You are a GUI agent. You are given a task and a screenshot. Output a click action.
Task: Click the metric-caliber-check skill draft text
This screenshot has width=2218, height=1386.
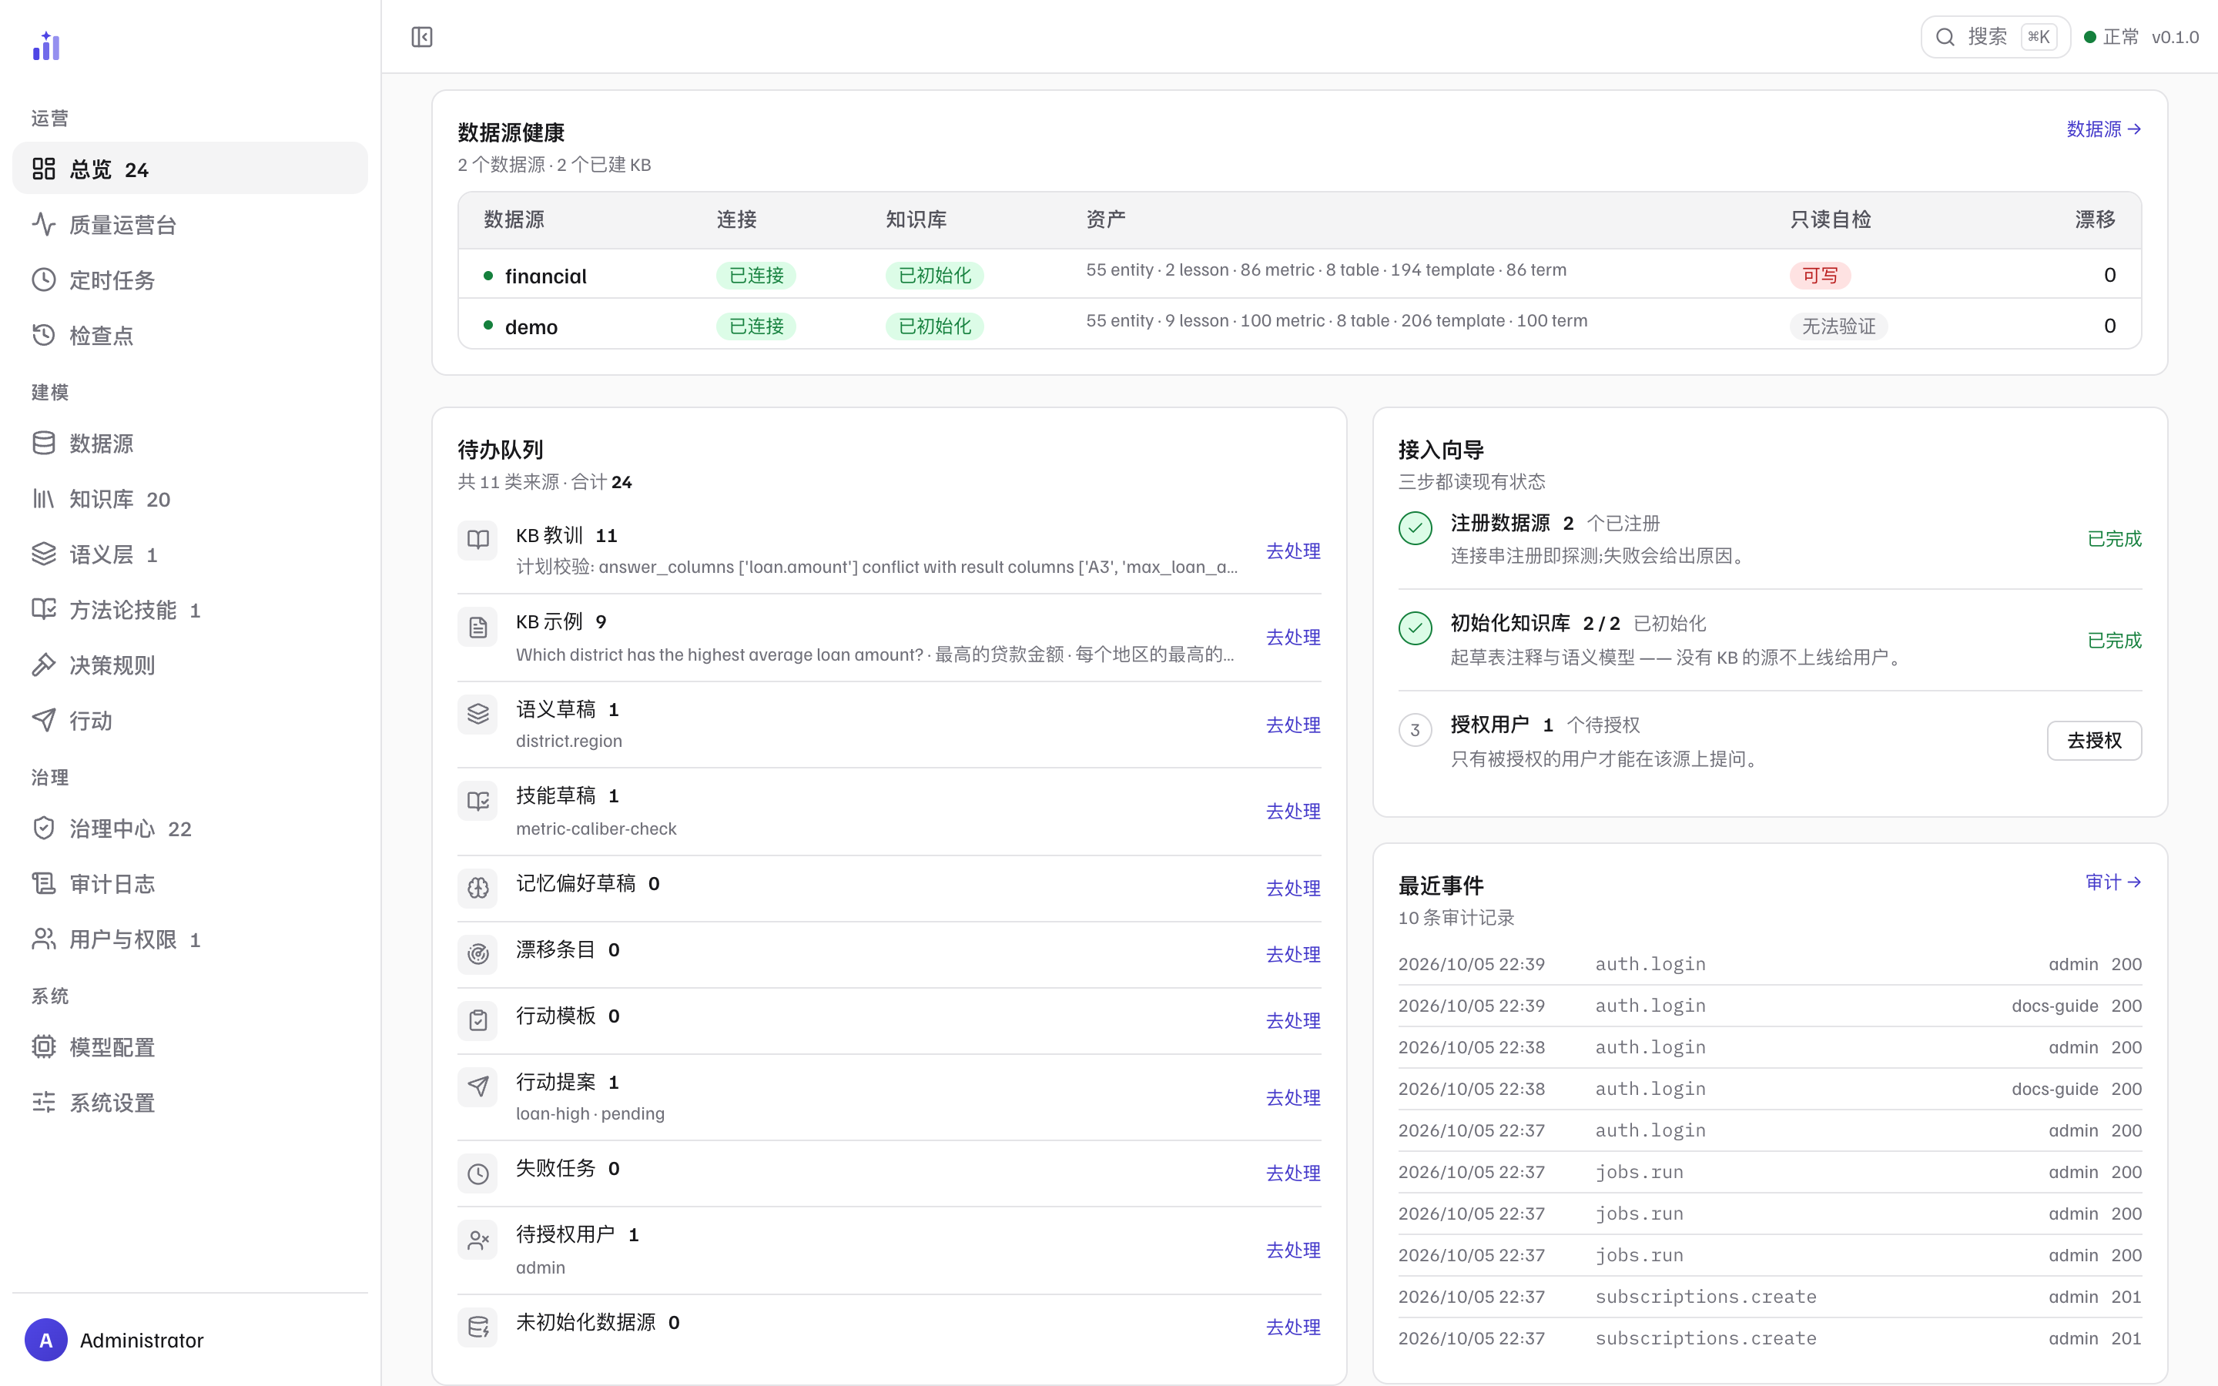pos(596,829)
